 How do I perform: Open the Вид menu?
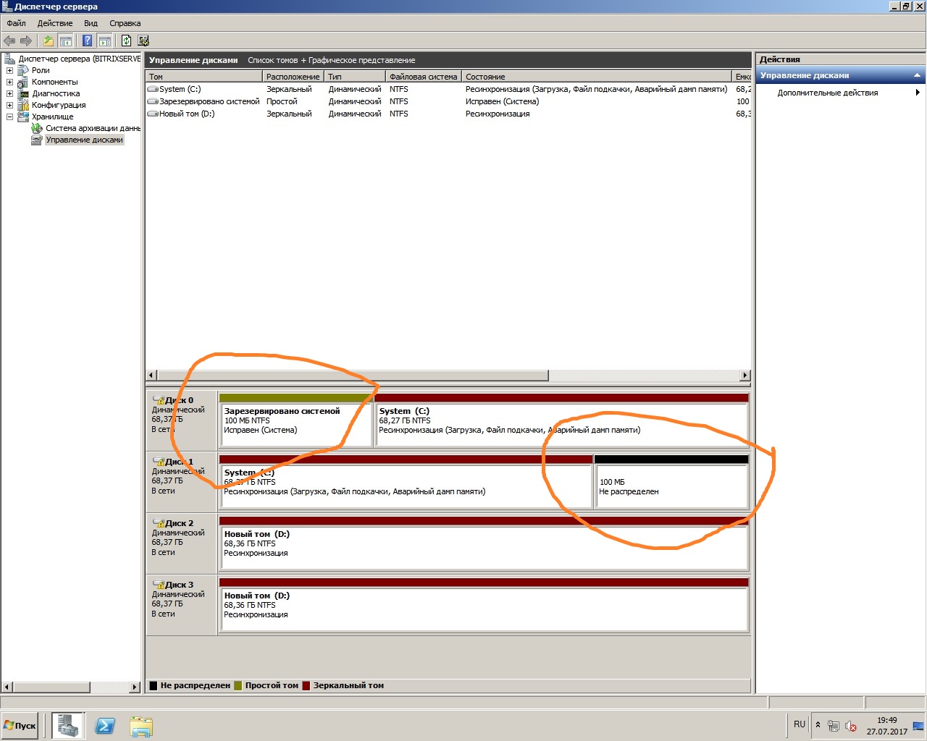point(91,23)
